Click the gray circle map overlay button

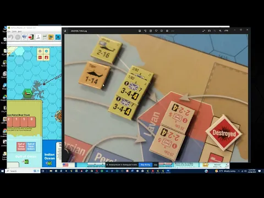point(40,51)
